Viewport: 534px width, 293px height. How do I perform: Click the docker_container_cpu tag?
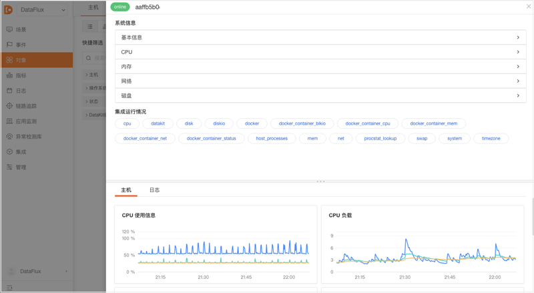click(x=368, y=123)
